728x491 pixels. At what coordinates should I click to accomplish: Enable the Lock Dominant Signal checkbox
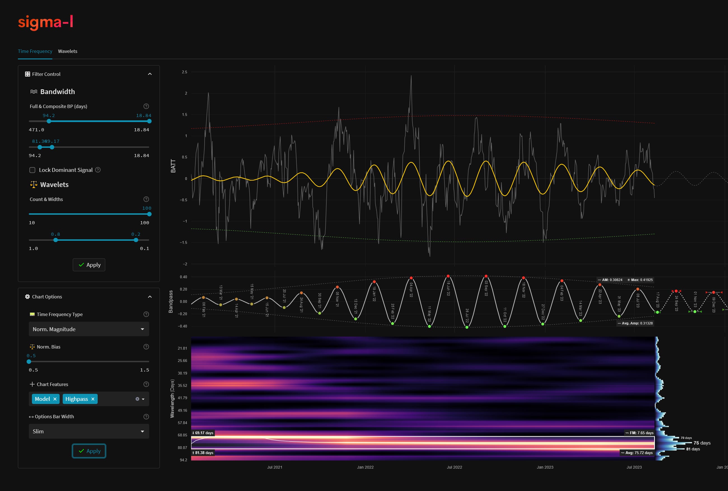32,170
